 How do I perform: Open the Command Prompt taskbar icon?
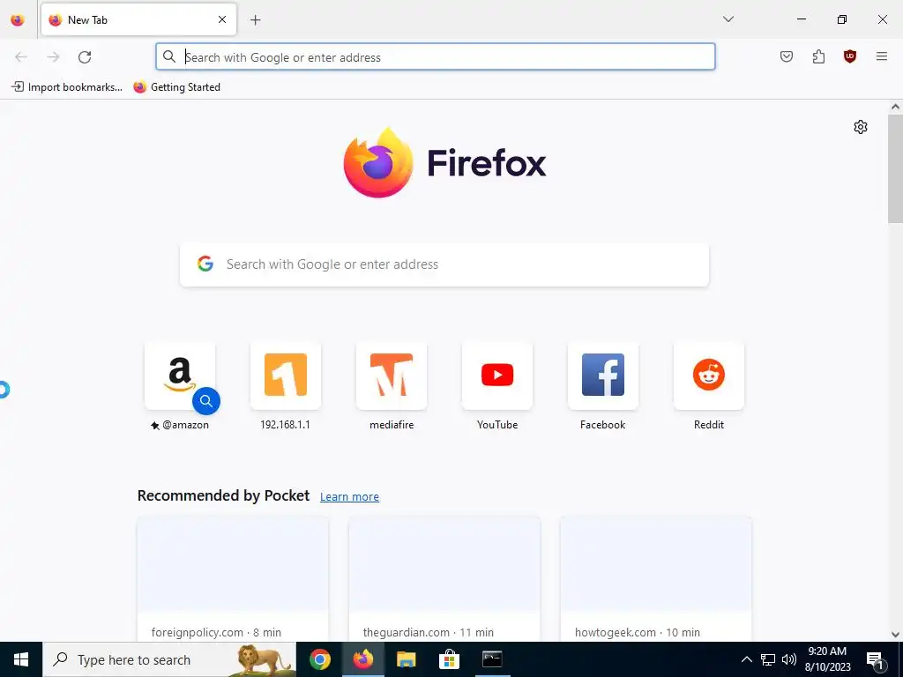492,659
